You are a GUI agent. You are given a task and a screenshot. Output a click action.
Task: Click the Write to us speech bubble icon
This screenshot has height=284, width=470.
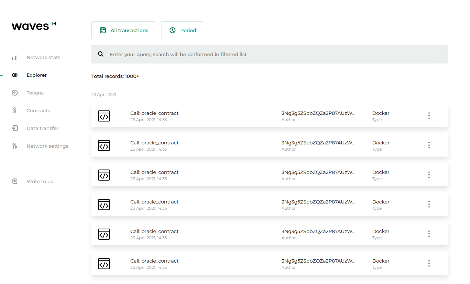click(15, 181)
